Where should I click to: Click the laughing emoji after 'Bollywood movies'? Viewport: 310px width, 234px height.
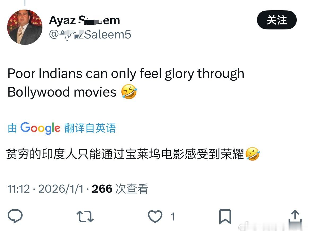click(x=129, y=92)
